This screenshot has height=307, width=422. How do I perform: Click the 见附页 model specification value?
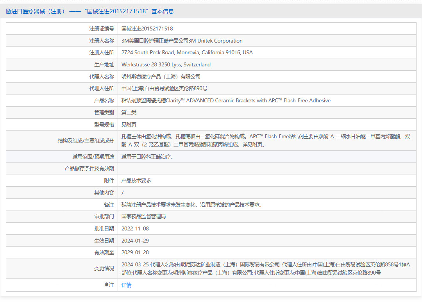129,125
